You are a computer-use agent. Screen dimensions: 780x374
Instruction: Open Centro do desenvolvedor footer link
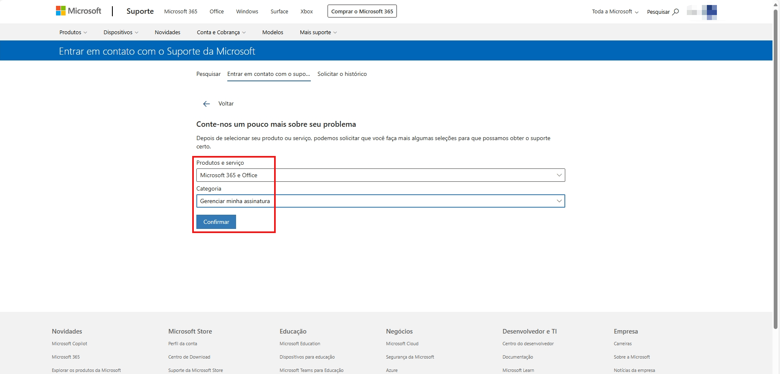pyautogui.click(x=528, y=344)
